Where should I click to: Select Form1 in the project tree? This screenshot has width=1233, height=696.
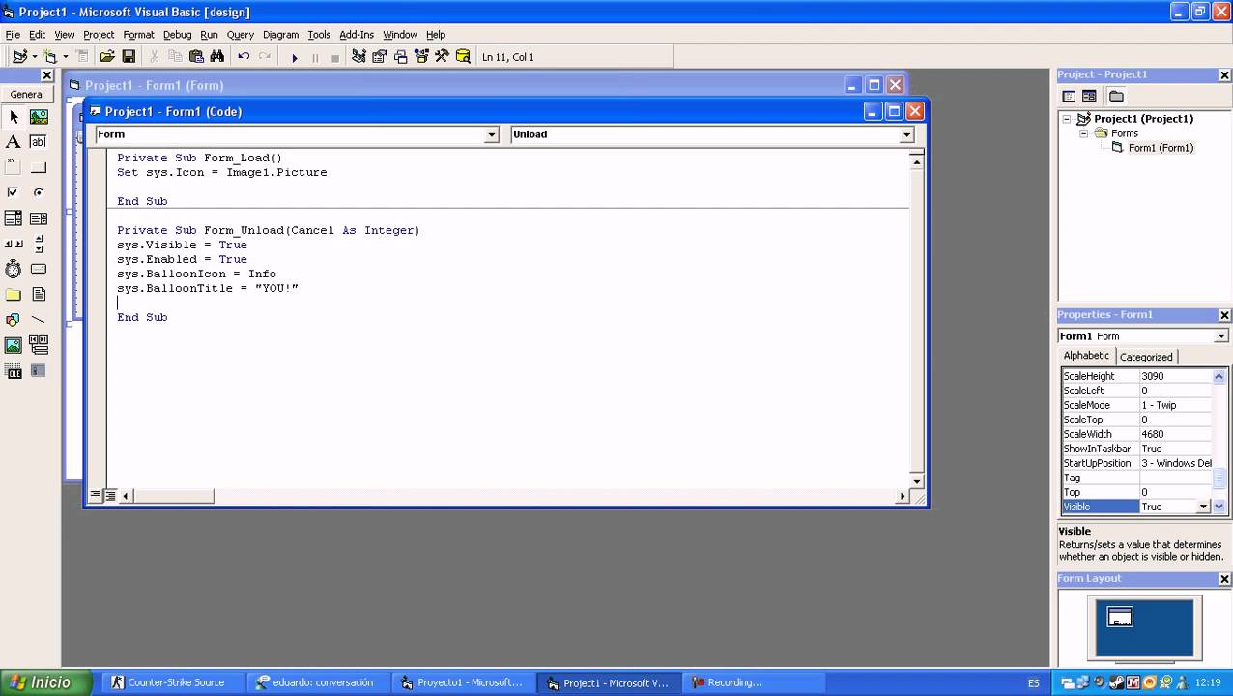[x=1160, y=148]
